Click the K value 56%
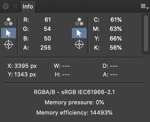Image resolution: width=150 pixels, height=122 pixels. (116, 48)
